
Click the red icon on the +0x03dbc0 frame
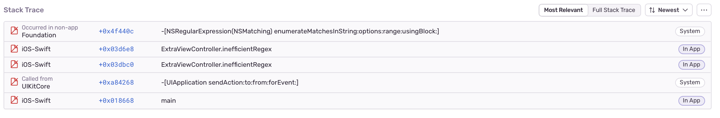coord(14,65)
